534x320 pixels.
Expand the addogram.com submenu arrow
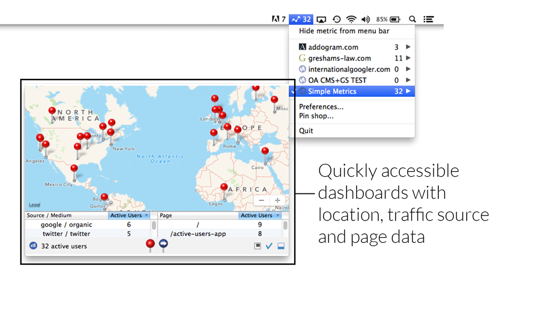pos(408,47)
